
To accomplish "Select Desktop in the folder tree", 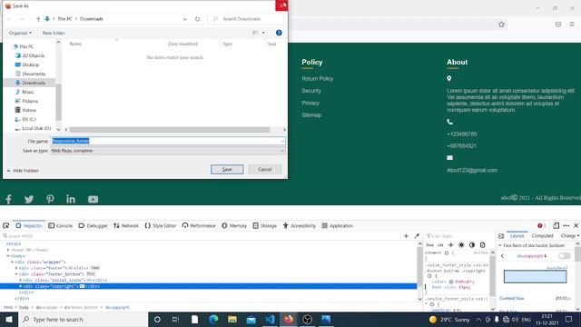I will click(x=30, y=64).
